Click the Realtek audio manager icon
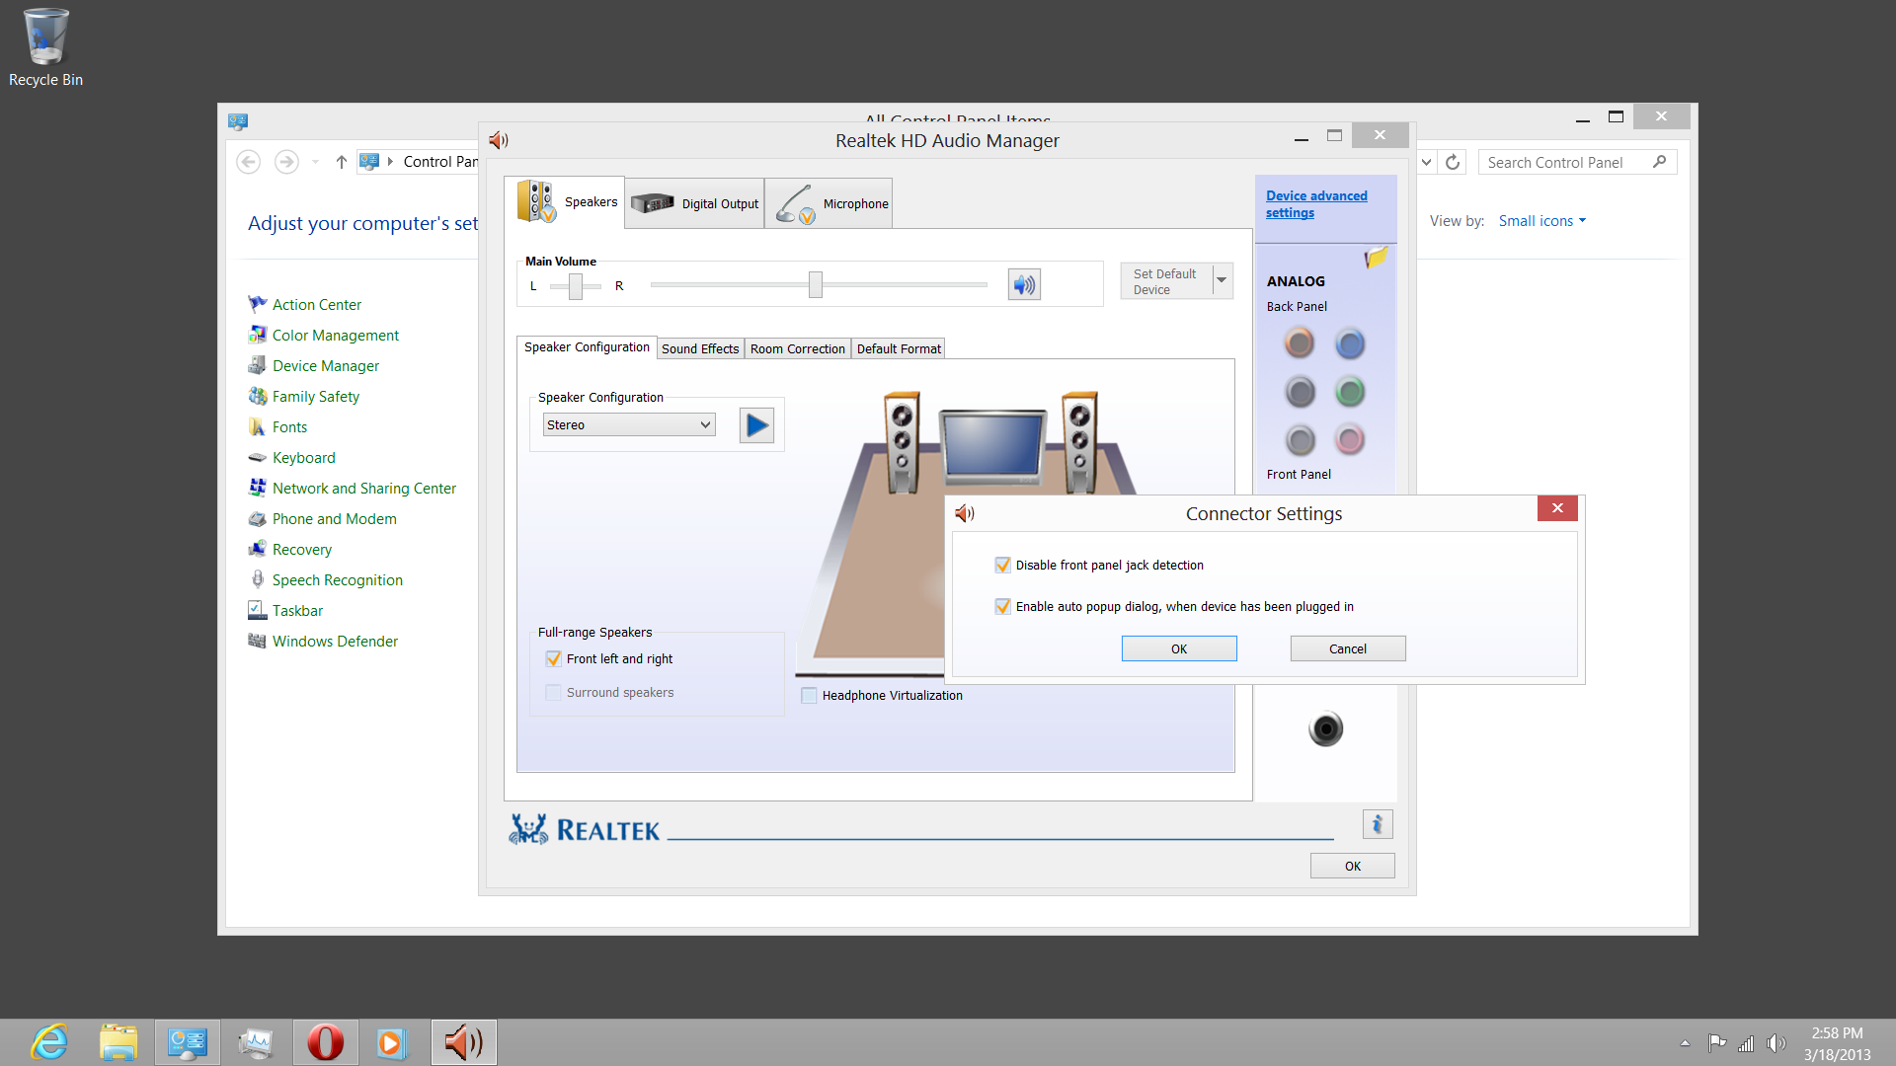This screenshot has height=1066, width=1896. click(x=463, y=1041)
